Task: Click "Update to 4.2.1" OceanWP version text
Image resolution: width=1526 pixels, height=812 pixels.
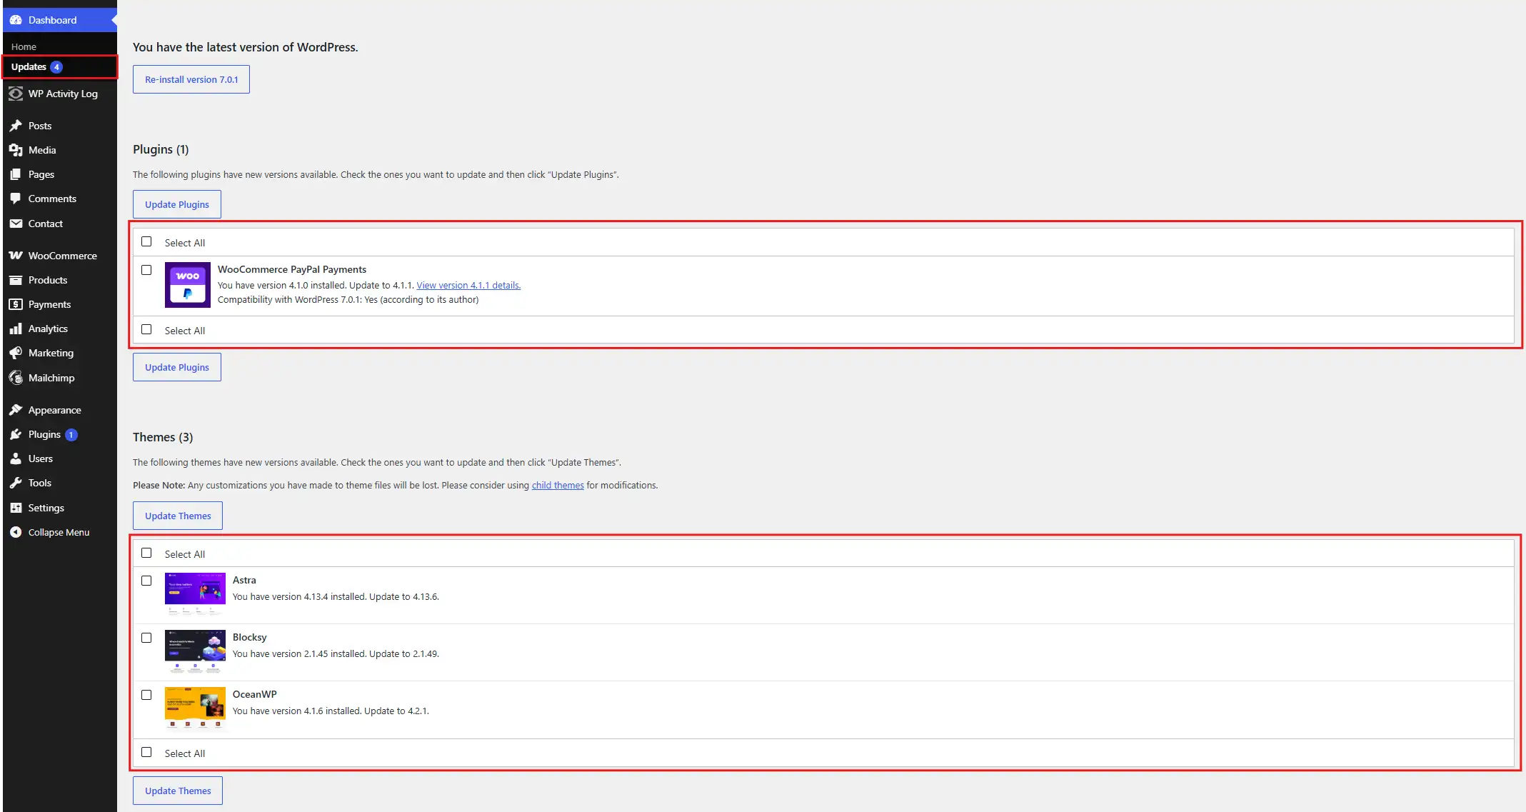Action: click(396, 711)
